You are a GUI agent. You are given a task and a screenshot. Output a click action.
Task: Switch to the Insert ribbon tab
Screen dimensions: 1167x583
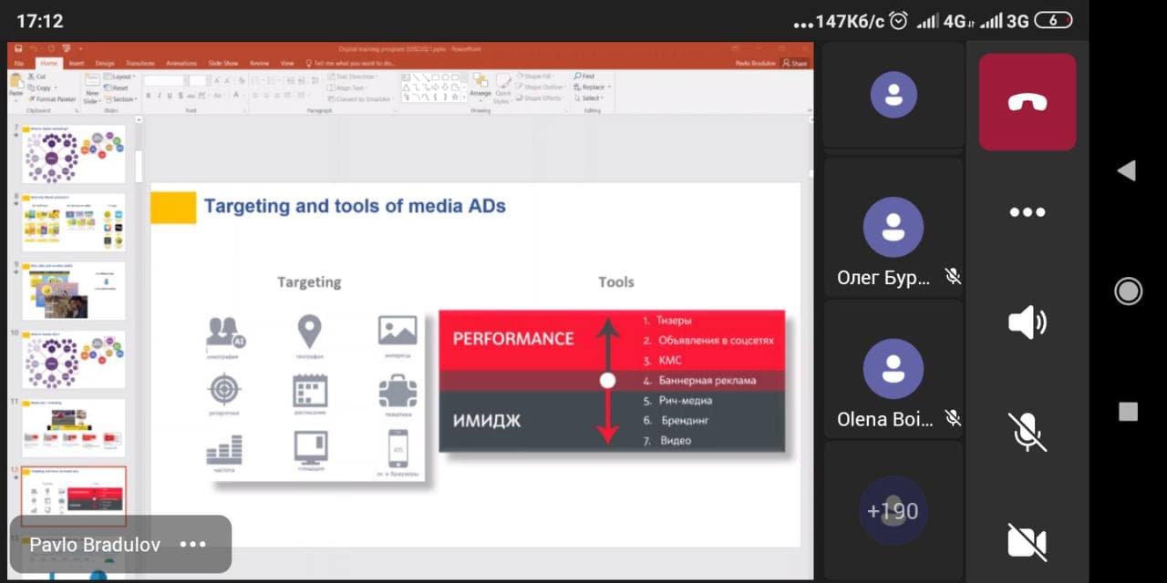[77, 64]
